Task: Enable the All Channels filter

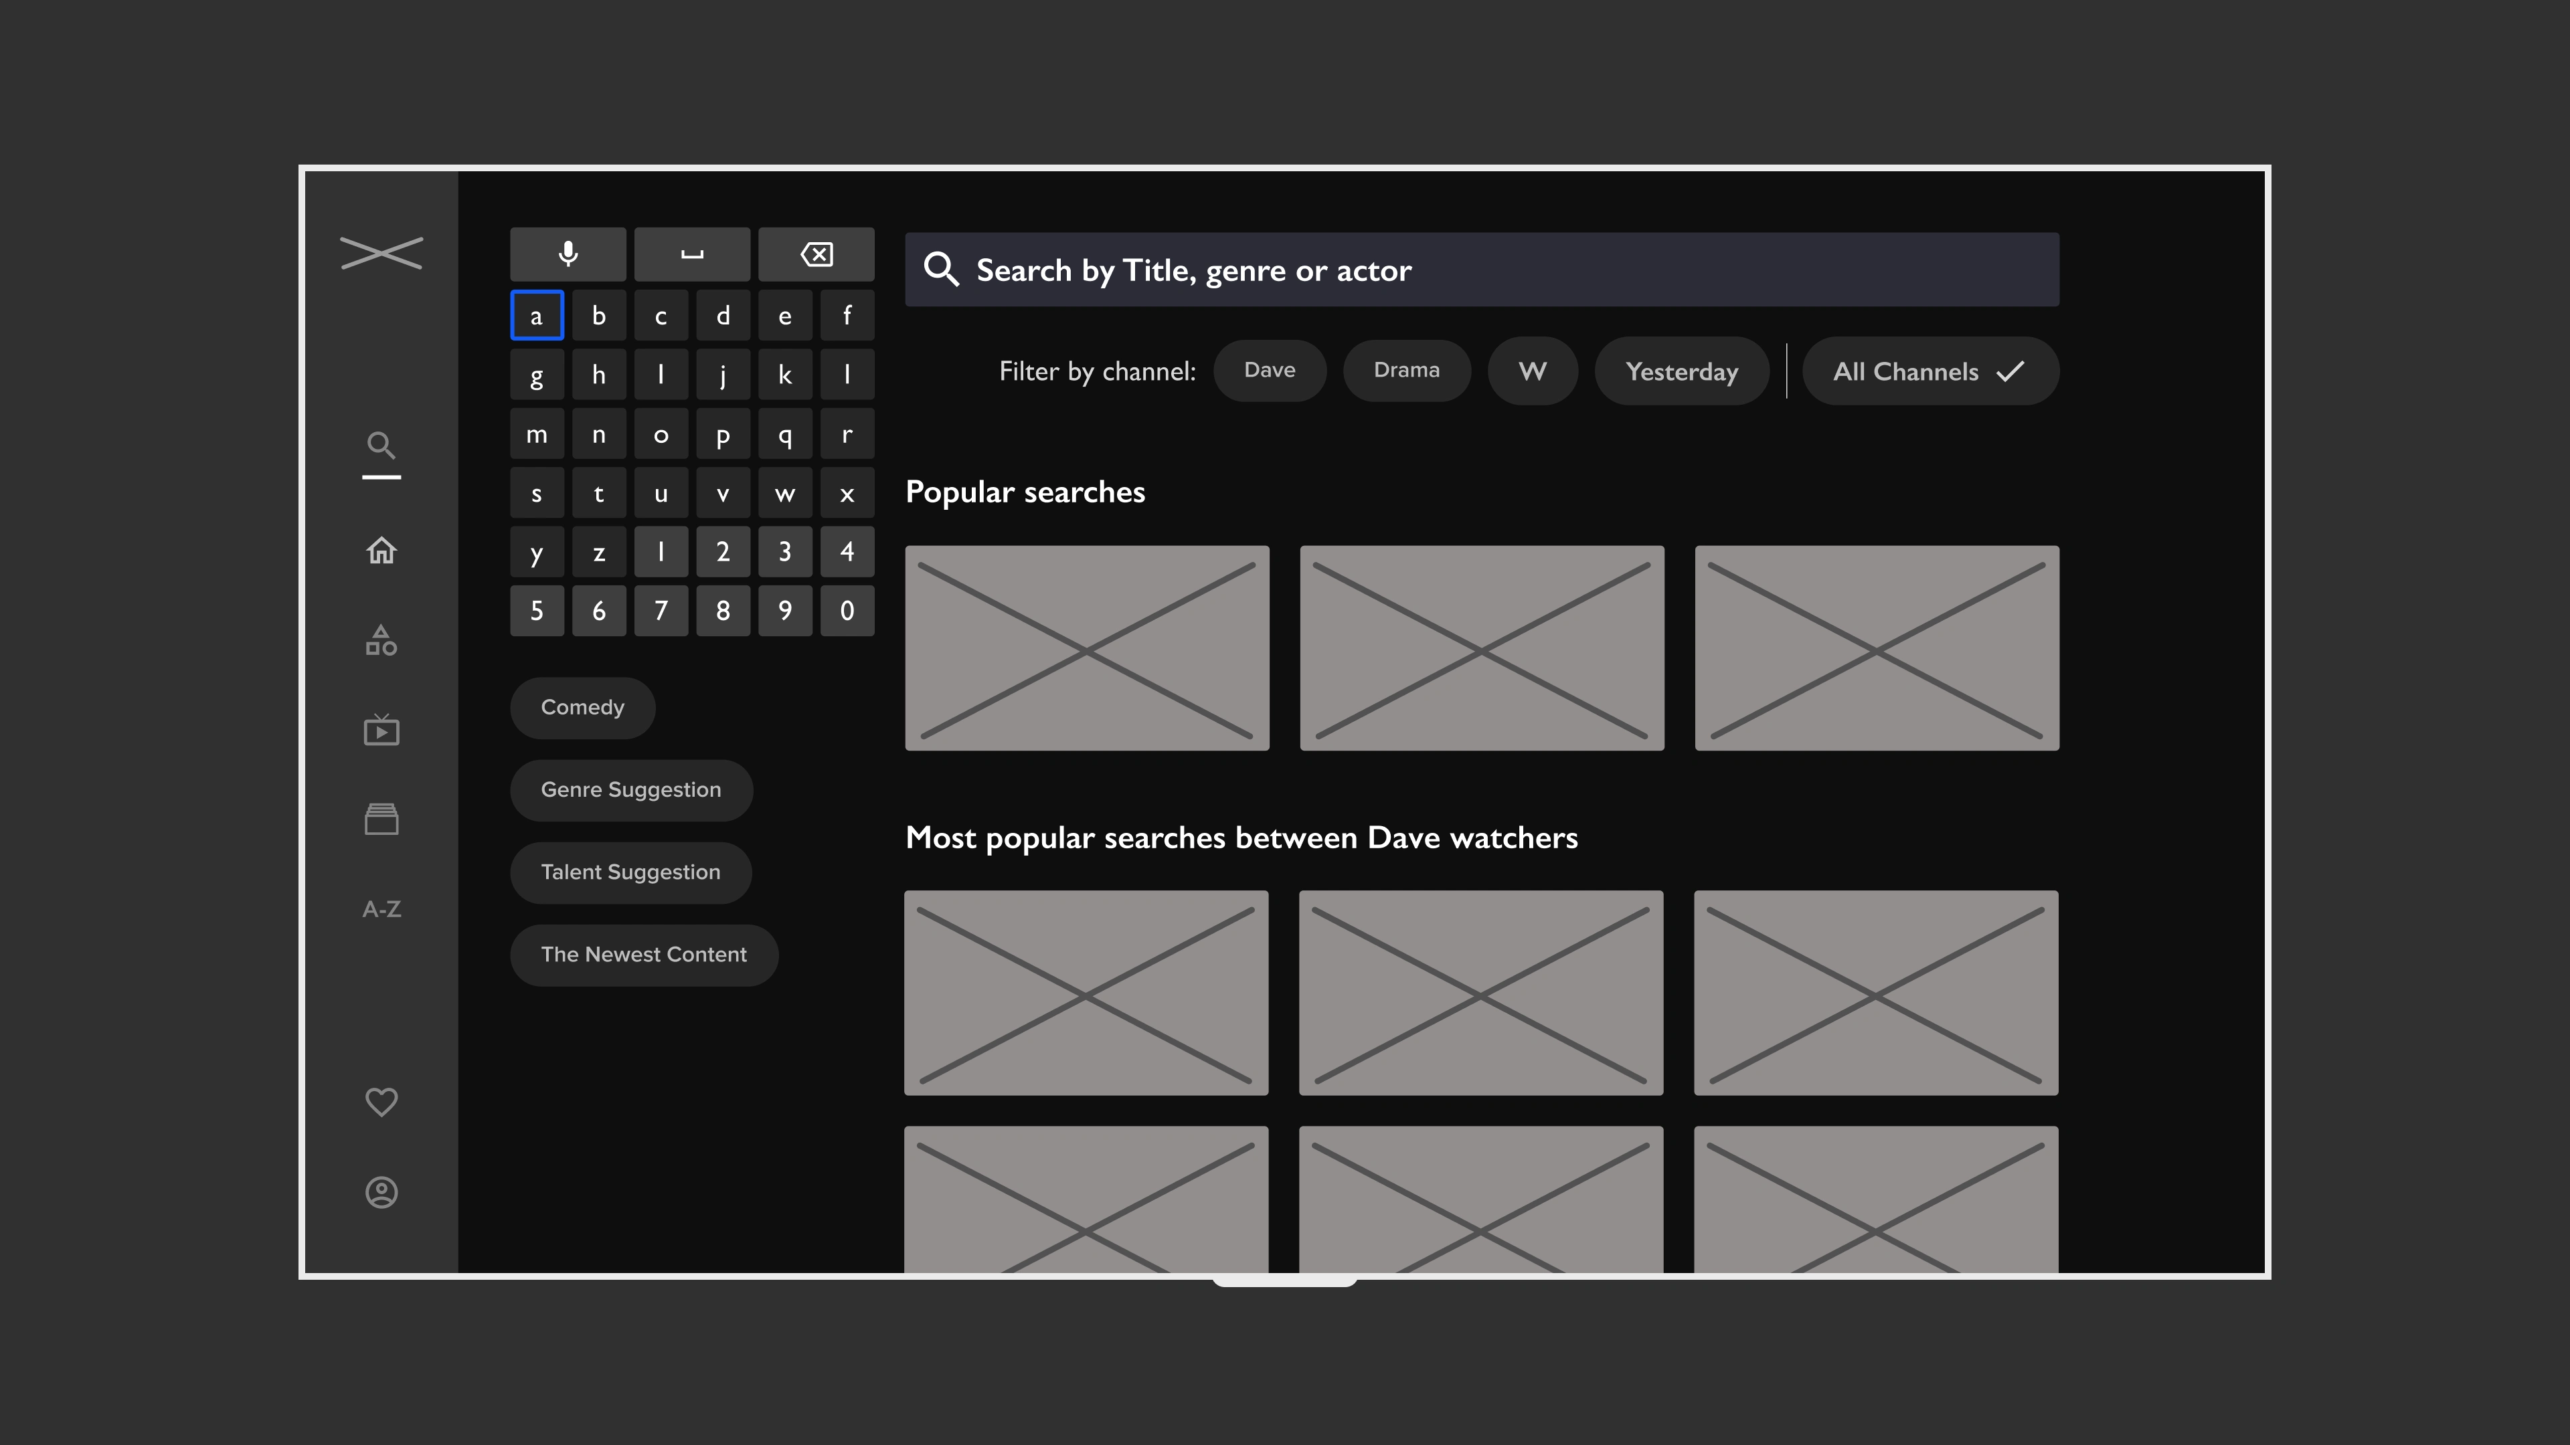Action: tap(1930, 371)
